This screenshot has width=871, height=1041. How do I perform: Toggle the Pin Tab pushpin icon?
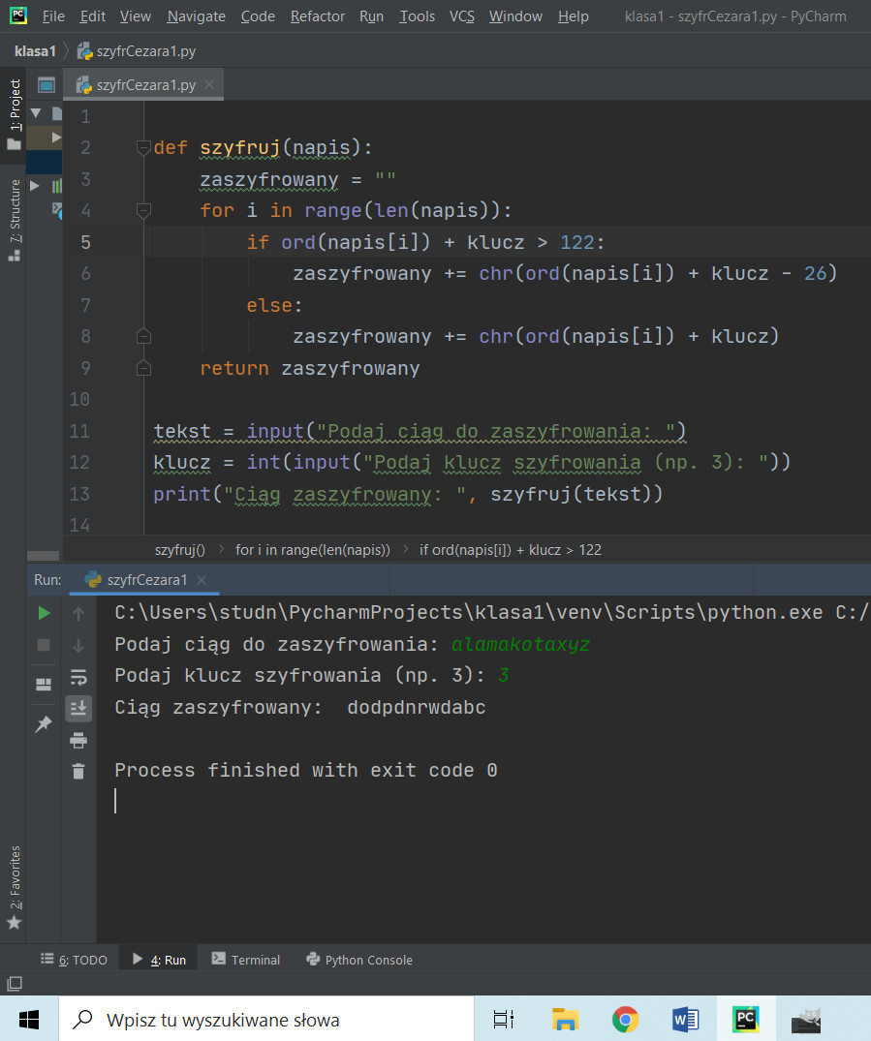(x=44, y=724)
